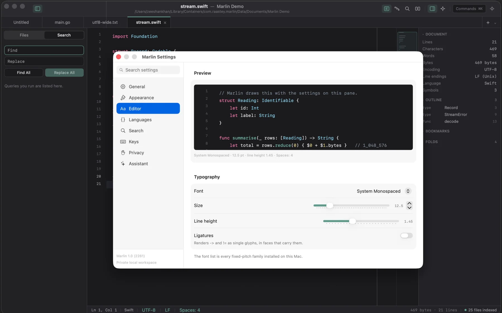Click the 469 bytes · 21 lines status text
Screen dimensions: 502x313
(434, 310)
